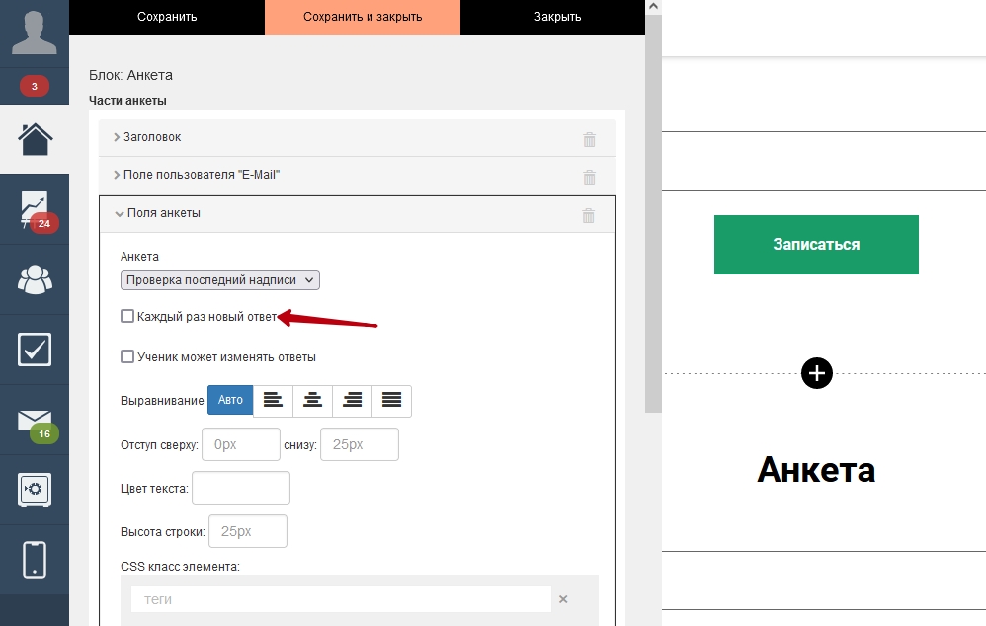The height and width of the screenshot is (626, 986).
Task: Open the mobile phone icon in sidebar
Action: (35, 560)
